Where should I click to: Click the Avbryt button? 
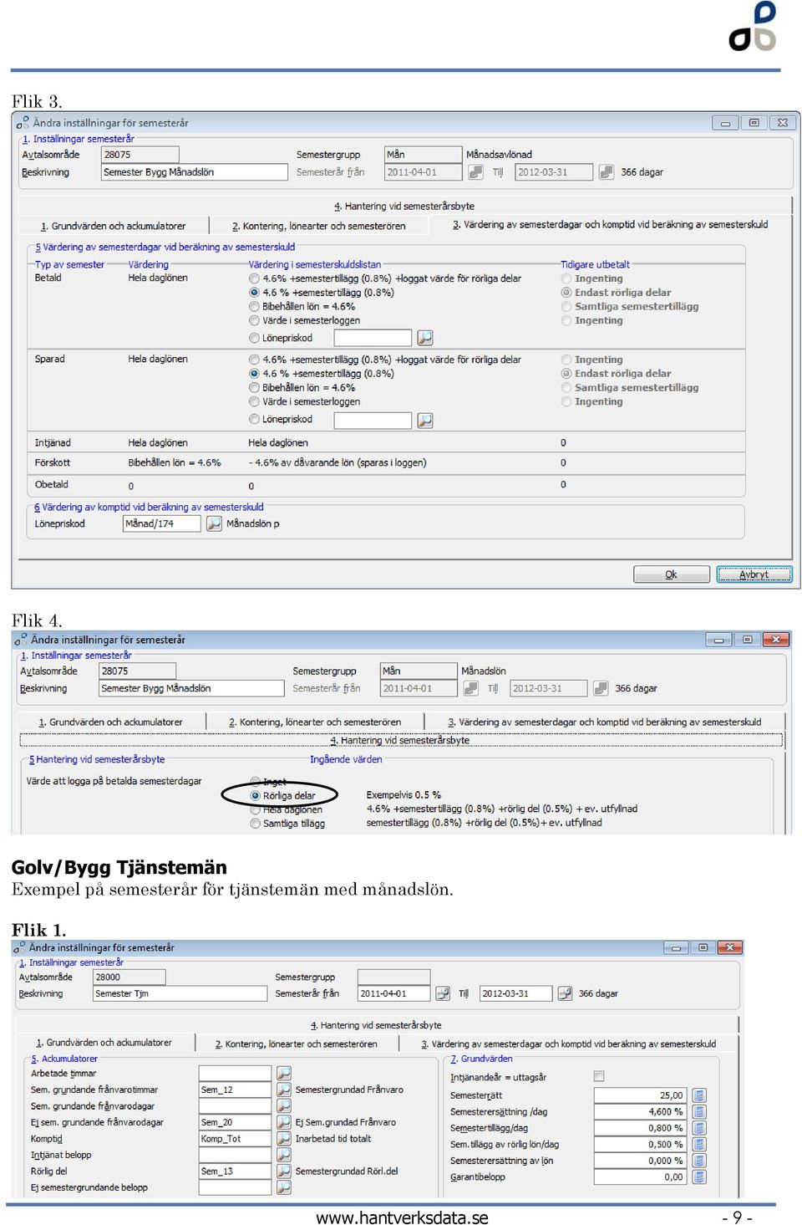754,574
